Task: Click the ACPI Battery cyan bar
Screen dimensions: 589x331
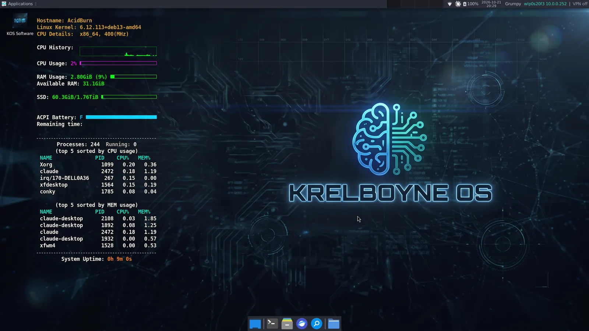Action: pyautogui.click(x=121, y=117)
